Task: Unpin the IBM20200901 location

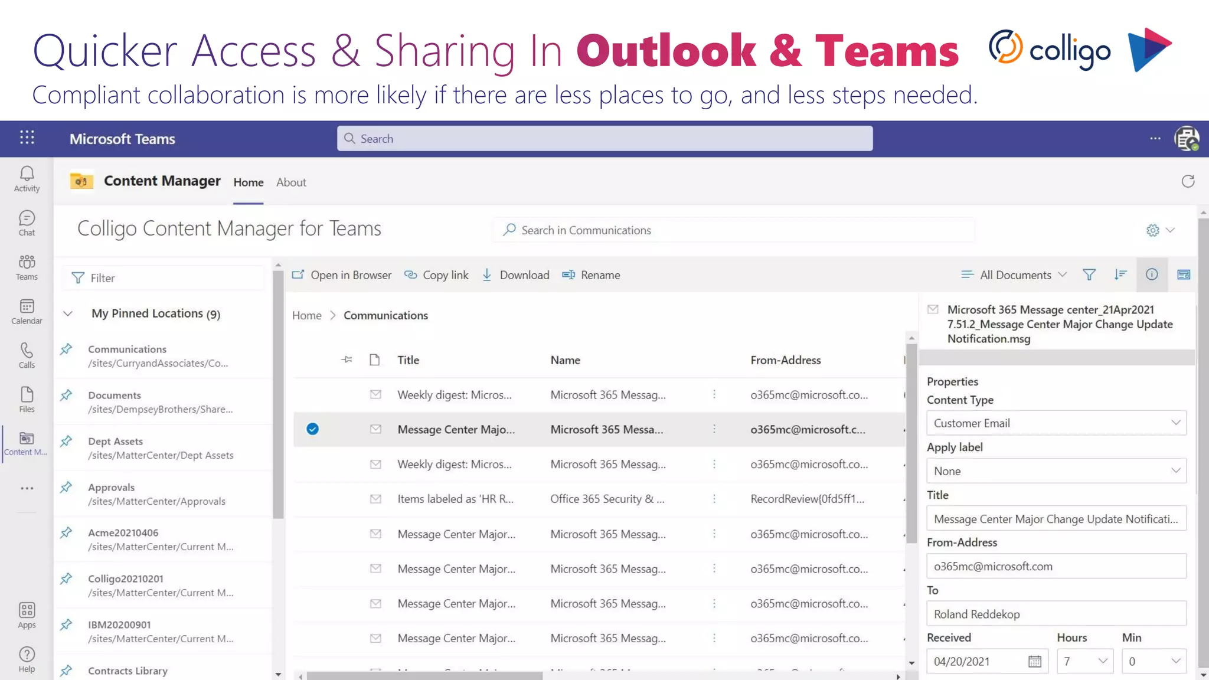Action: (x=66, y=625)
